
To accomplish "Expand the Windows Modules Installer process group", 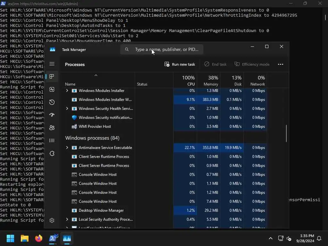I will [x=67, y=91].
